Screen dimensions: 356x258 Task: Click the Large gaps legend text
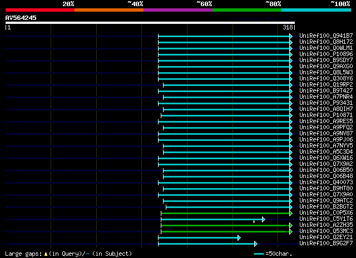[x=23, y=254]
